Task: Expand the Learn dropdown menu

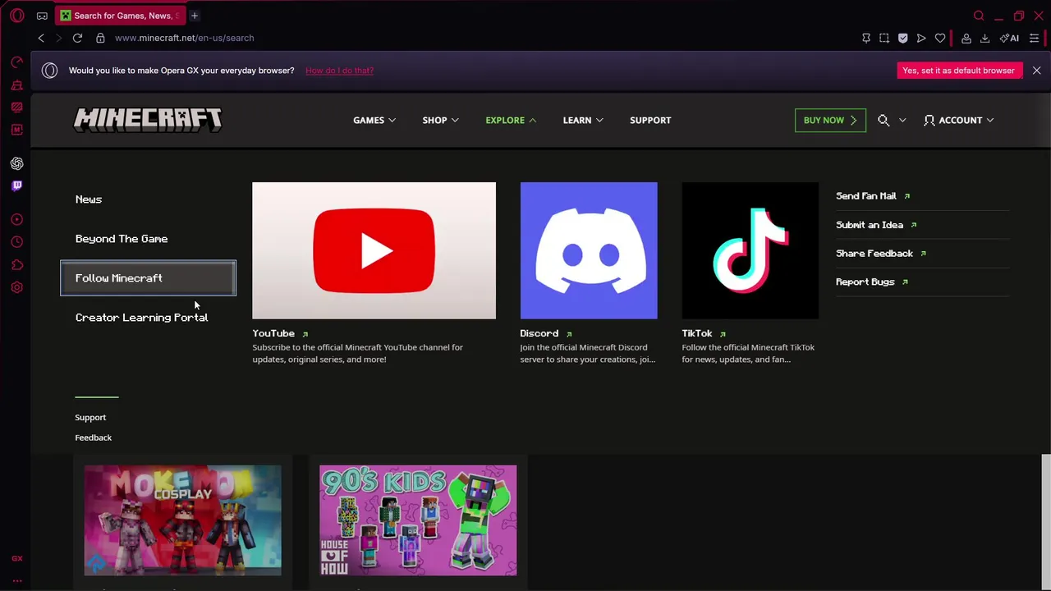Action: tap(583, 120)
